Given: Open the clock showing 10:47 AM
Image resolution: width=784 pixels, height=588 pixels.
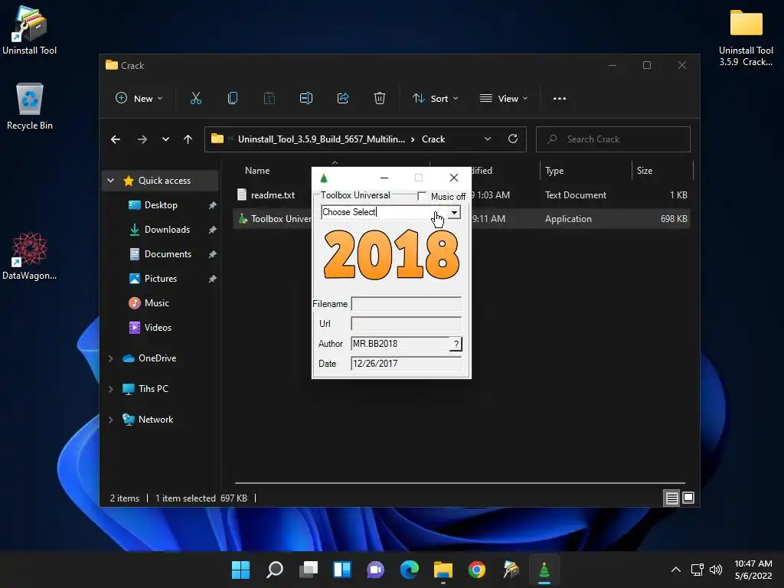Looking at the screenshot, I should point(753,570).
